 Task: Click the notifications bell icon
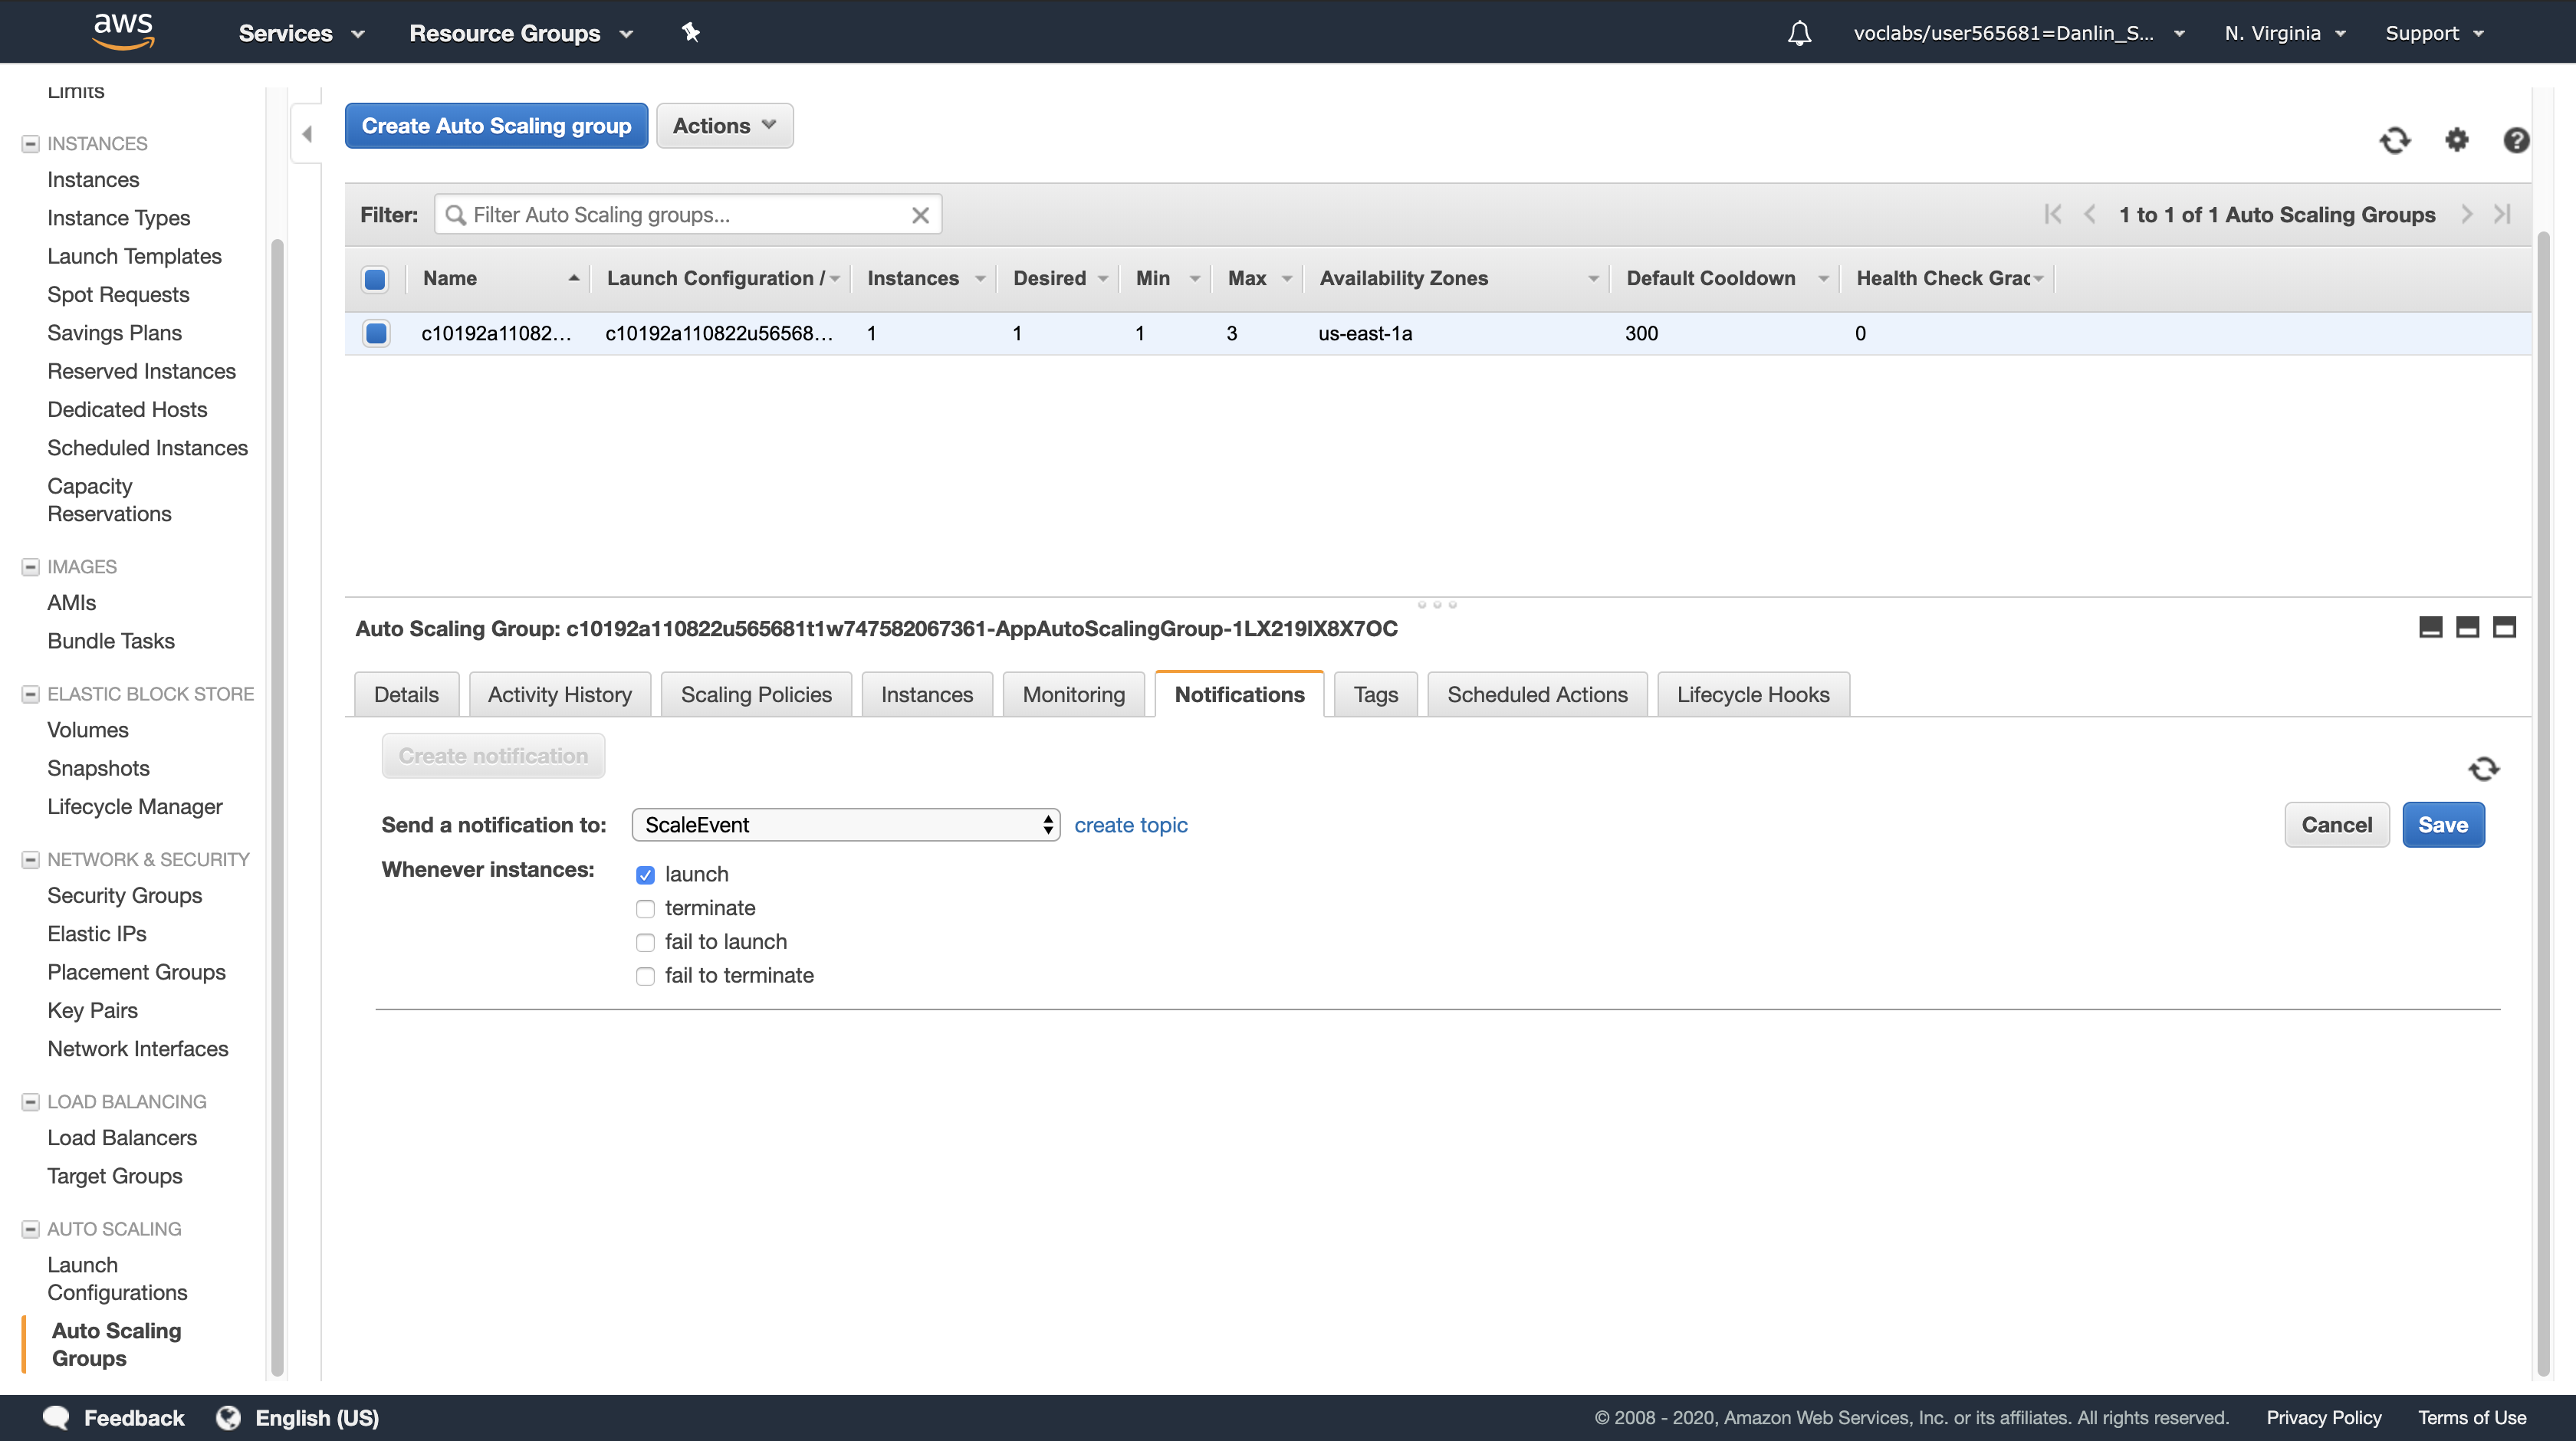point(1799,33)
